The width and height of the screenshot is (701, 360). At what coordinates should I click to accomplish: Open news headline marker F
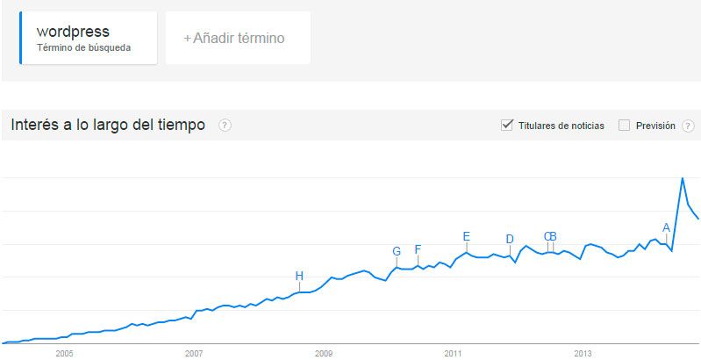(x=418, y=249)
